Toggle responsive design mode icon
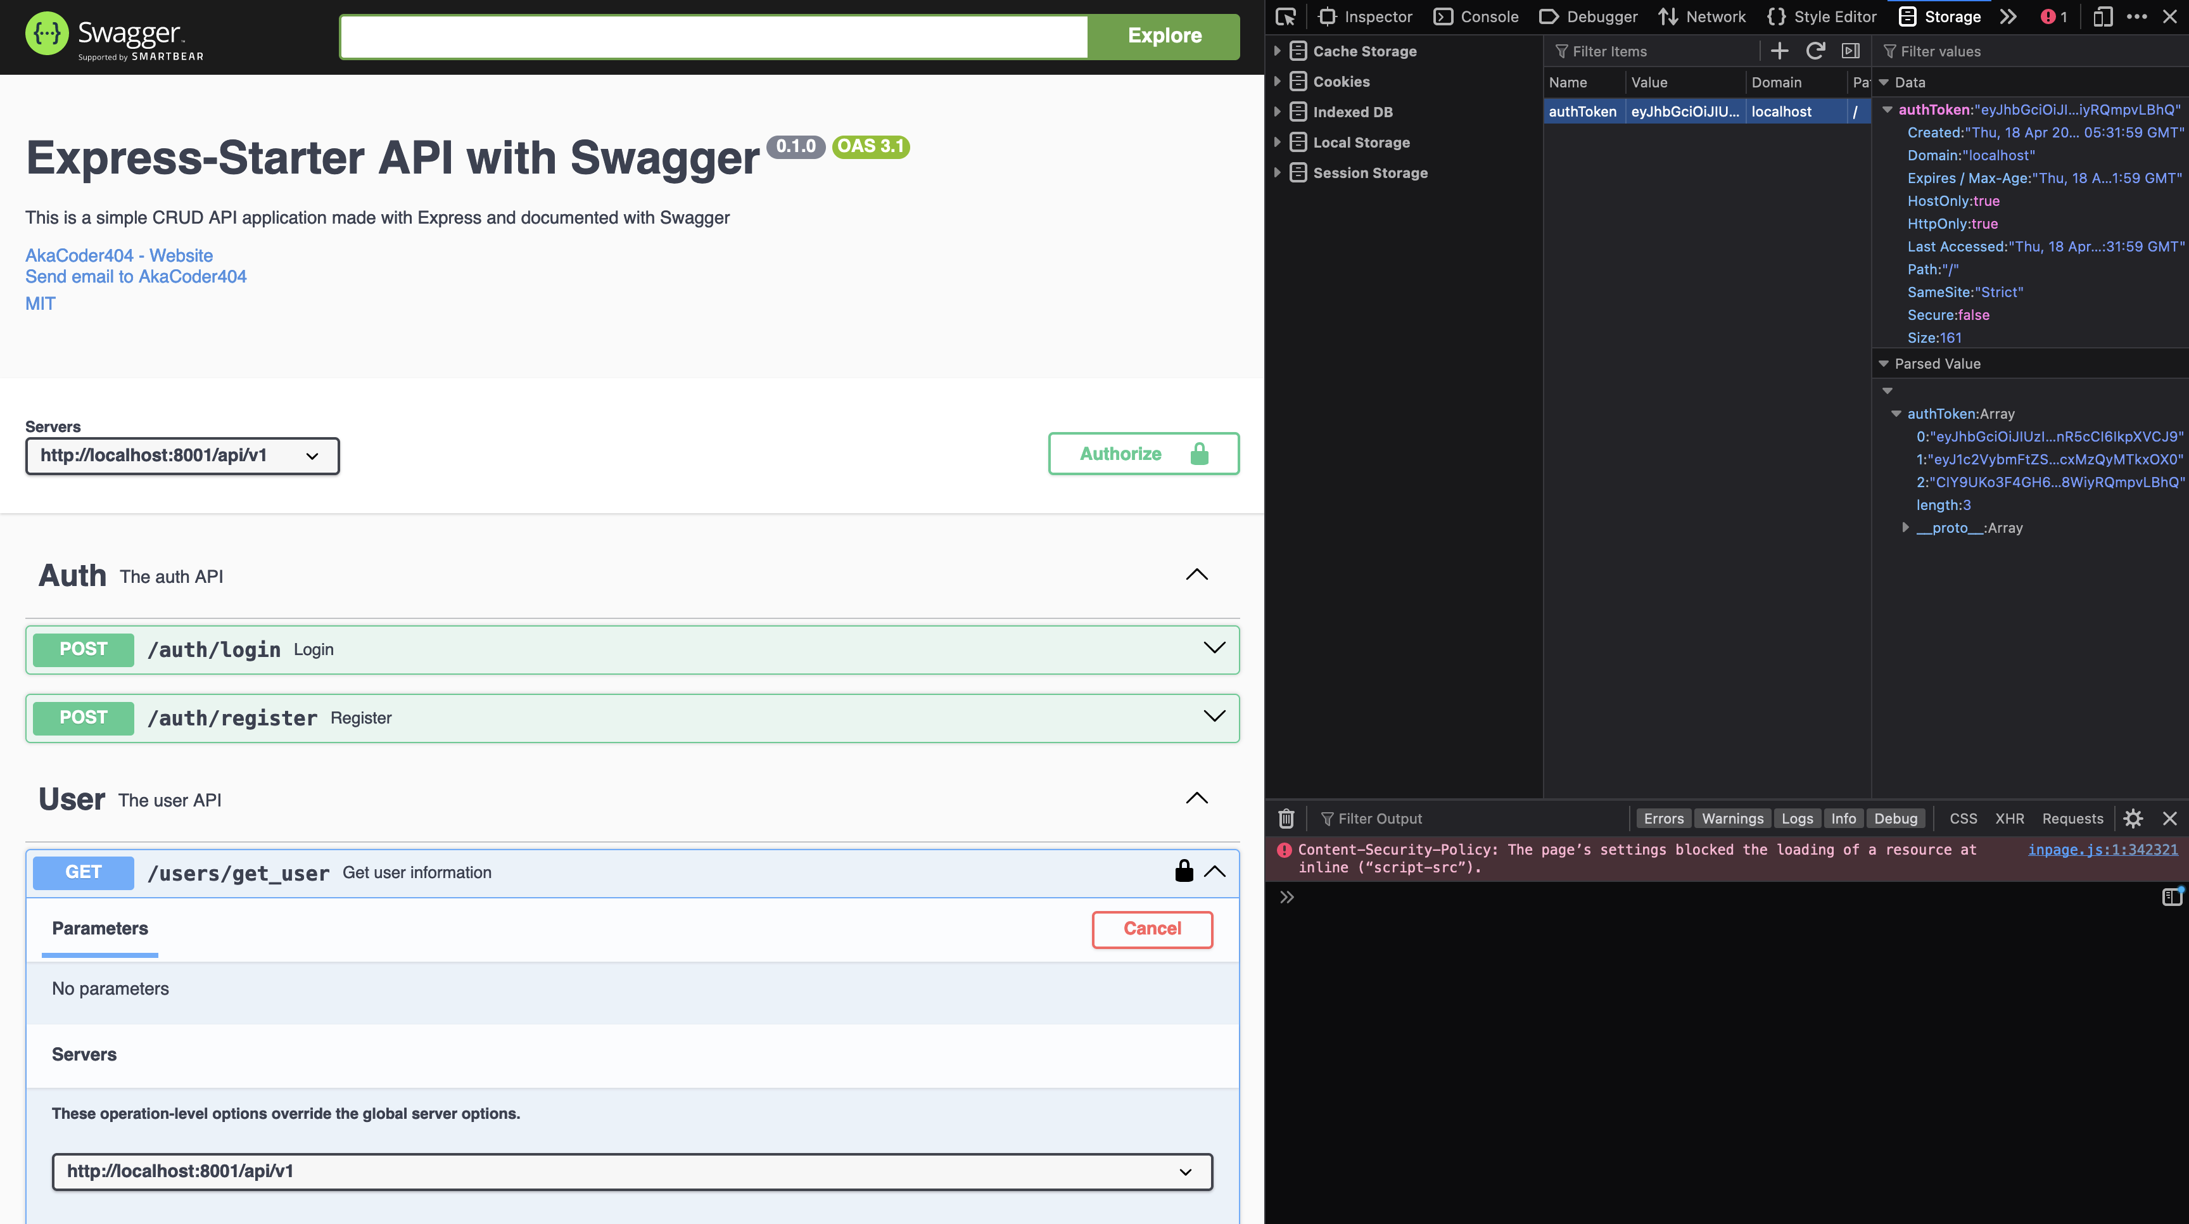 pos(2102,16)
